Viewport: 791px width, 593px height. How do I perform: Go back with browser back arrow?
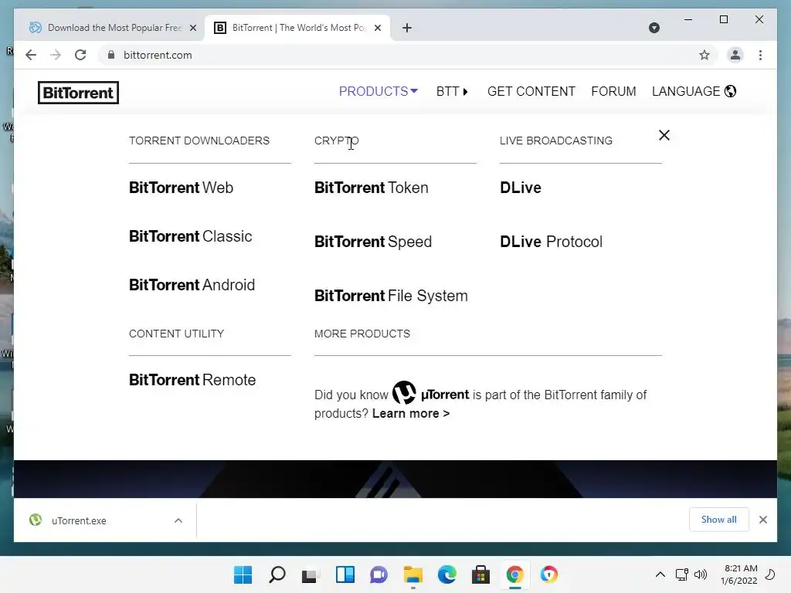click(x=31, y=55)
